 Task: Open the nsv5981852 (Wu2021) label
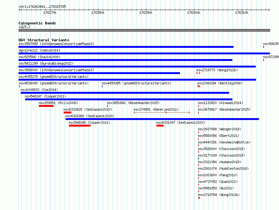(x=216, y=188)
